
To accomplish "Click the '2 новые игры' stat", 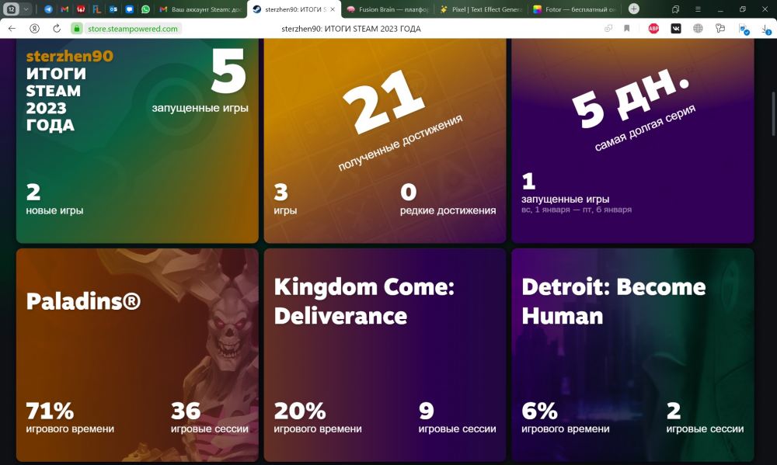I will point(54,199).
